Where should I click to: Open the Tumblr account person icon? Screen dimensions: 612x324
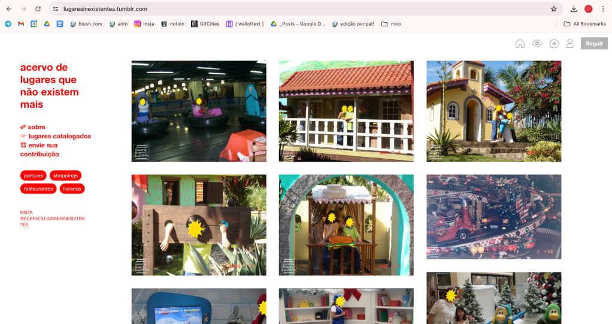point(570,44)
